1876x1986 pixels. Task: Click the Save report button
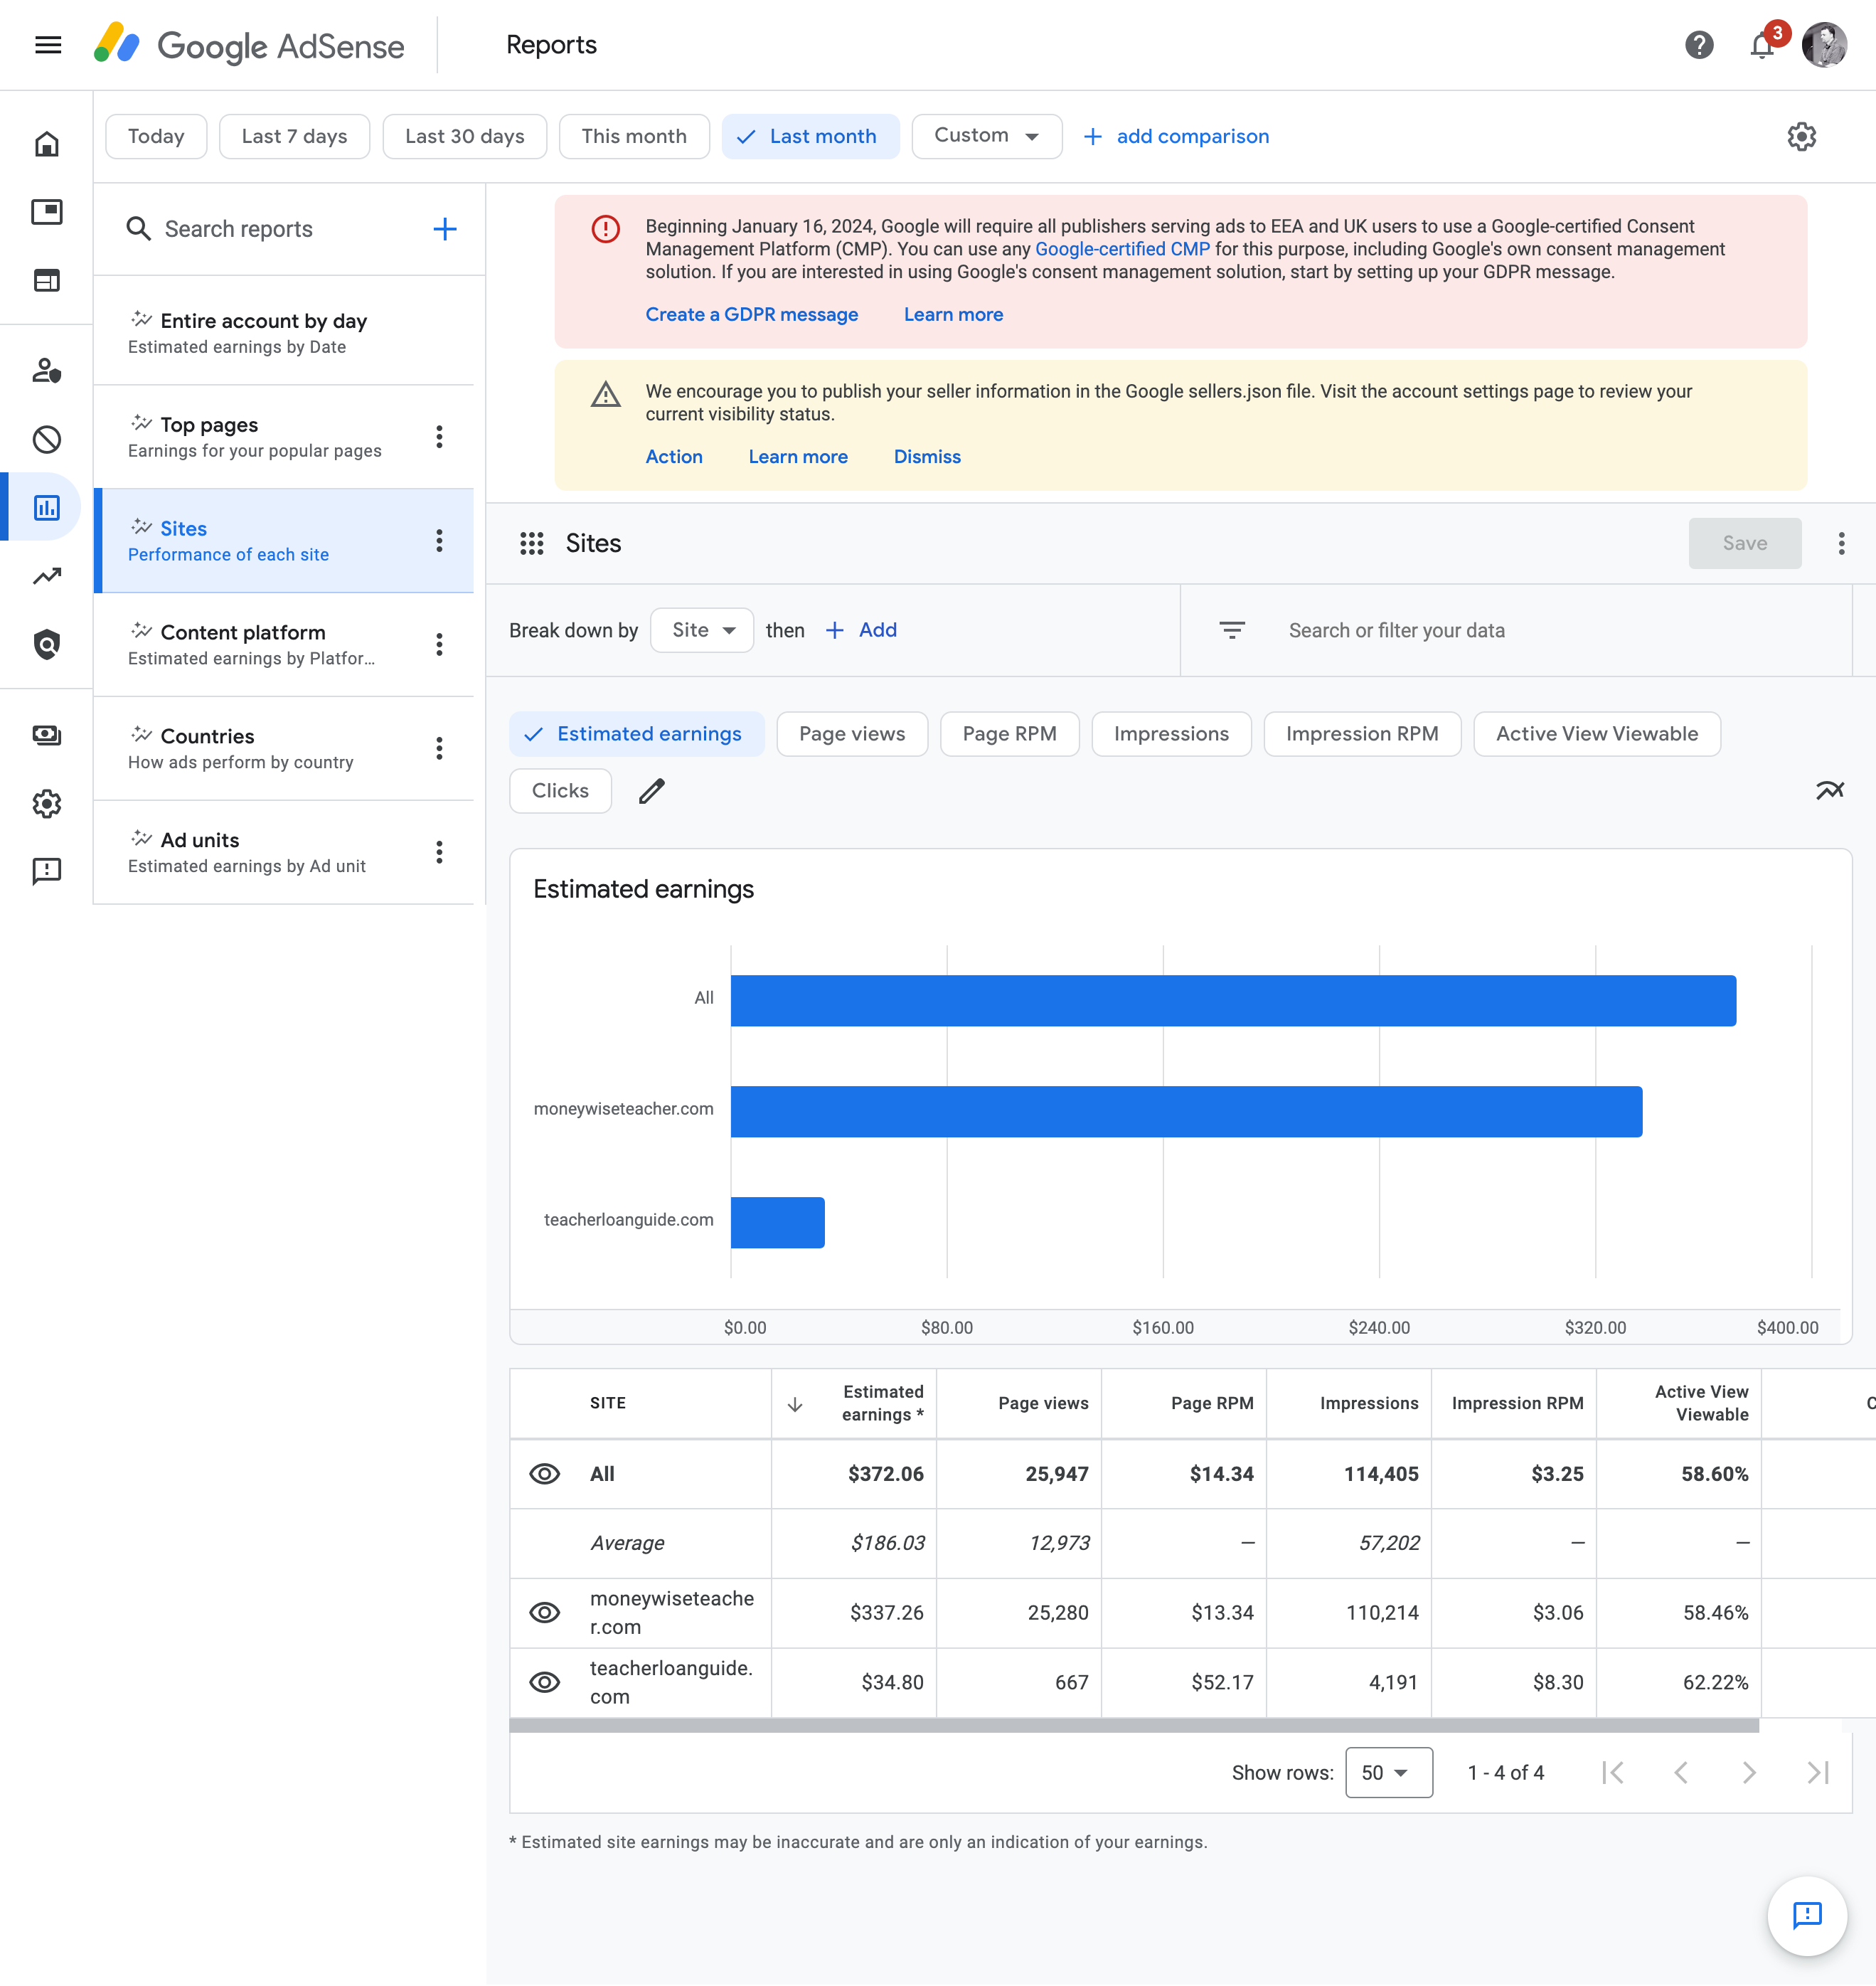[x=1745, y=543]
